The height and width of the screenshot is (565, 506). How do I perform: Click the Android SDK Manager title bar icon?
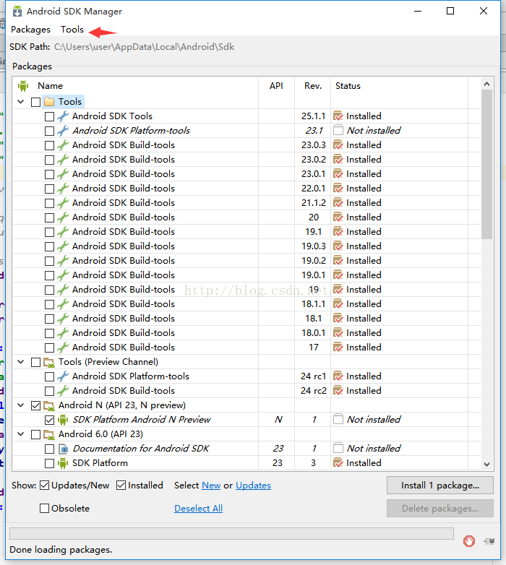pyautogui.click(x=17, y=11)
